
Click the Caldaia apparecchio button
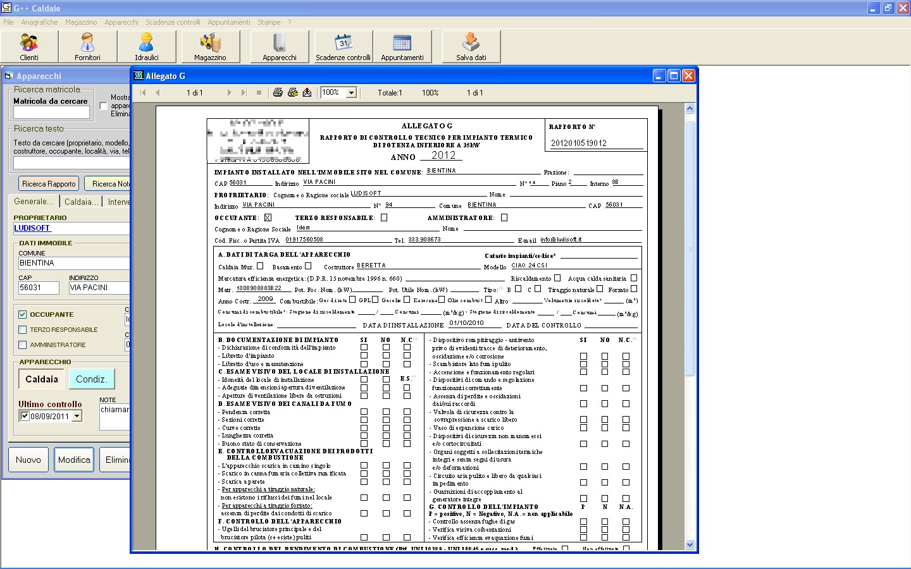(42, 379)
